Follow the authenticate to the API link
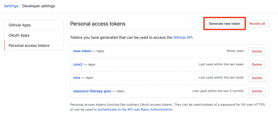278x120 pixels. [x=135, y=109]
